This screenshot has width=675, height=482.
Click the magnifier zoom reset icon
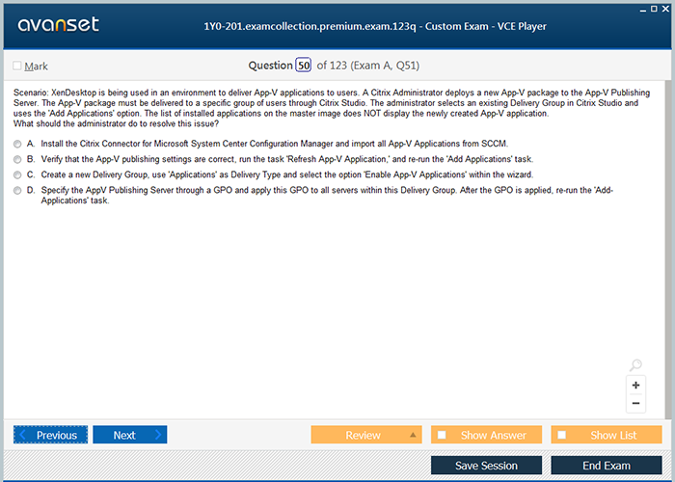(635, 365)
